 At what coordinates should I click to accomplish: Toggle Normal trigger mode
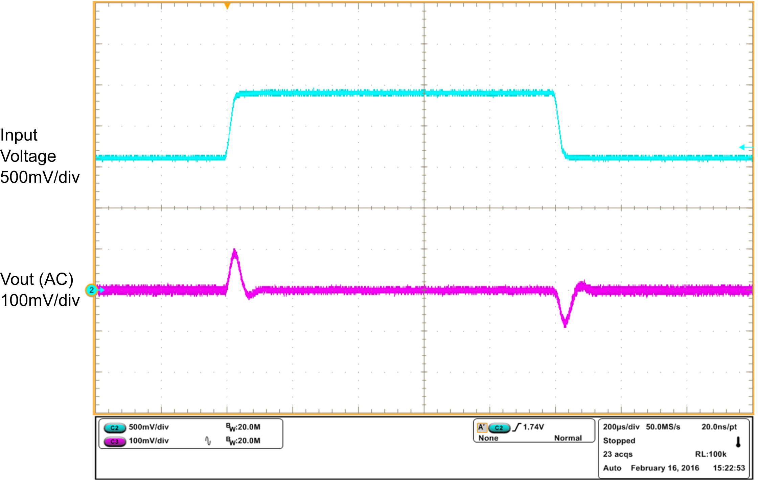[568, 438]
